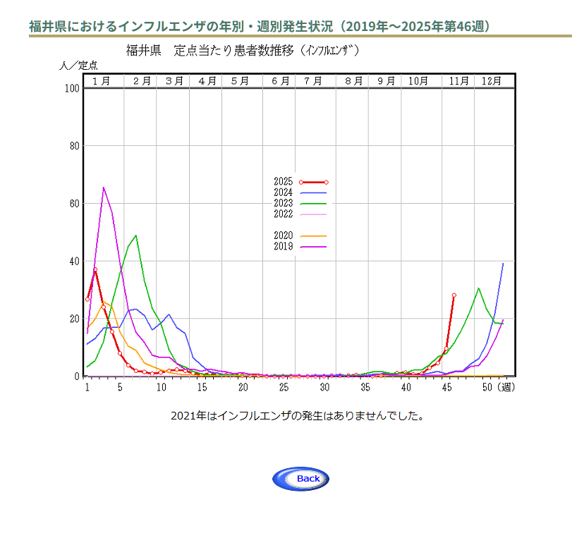Select the 11月 month header cell

(x=459, y=81)
